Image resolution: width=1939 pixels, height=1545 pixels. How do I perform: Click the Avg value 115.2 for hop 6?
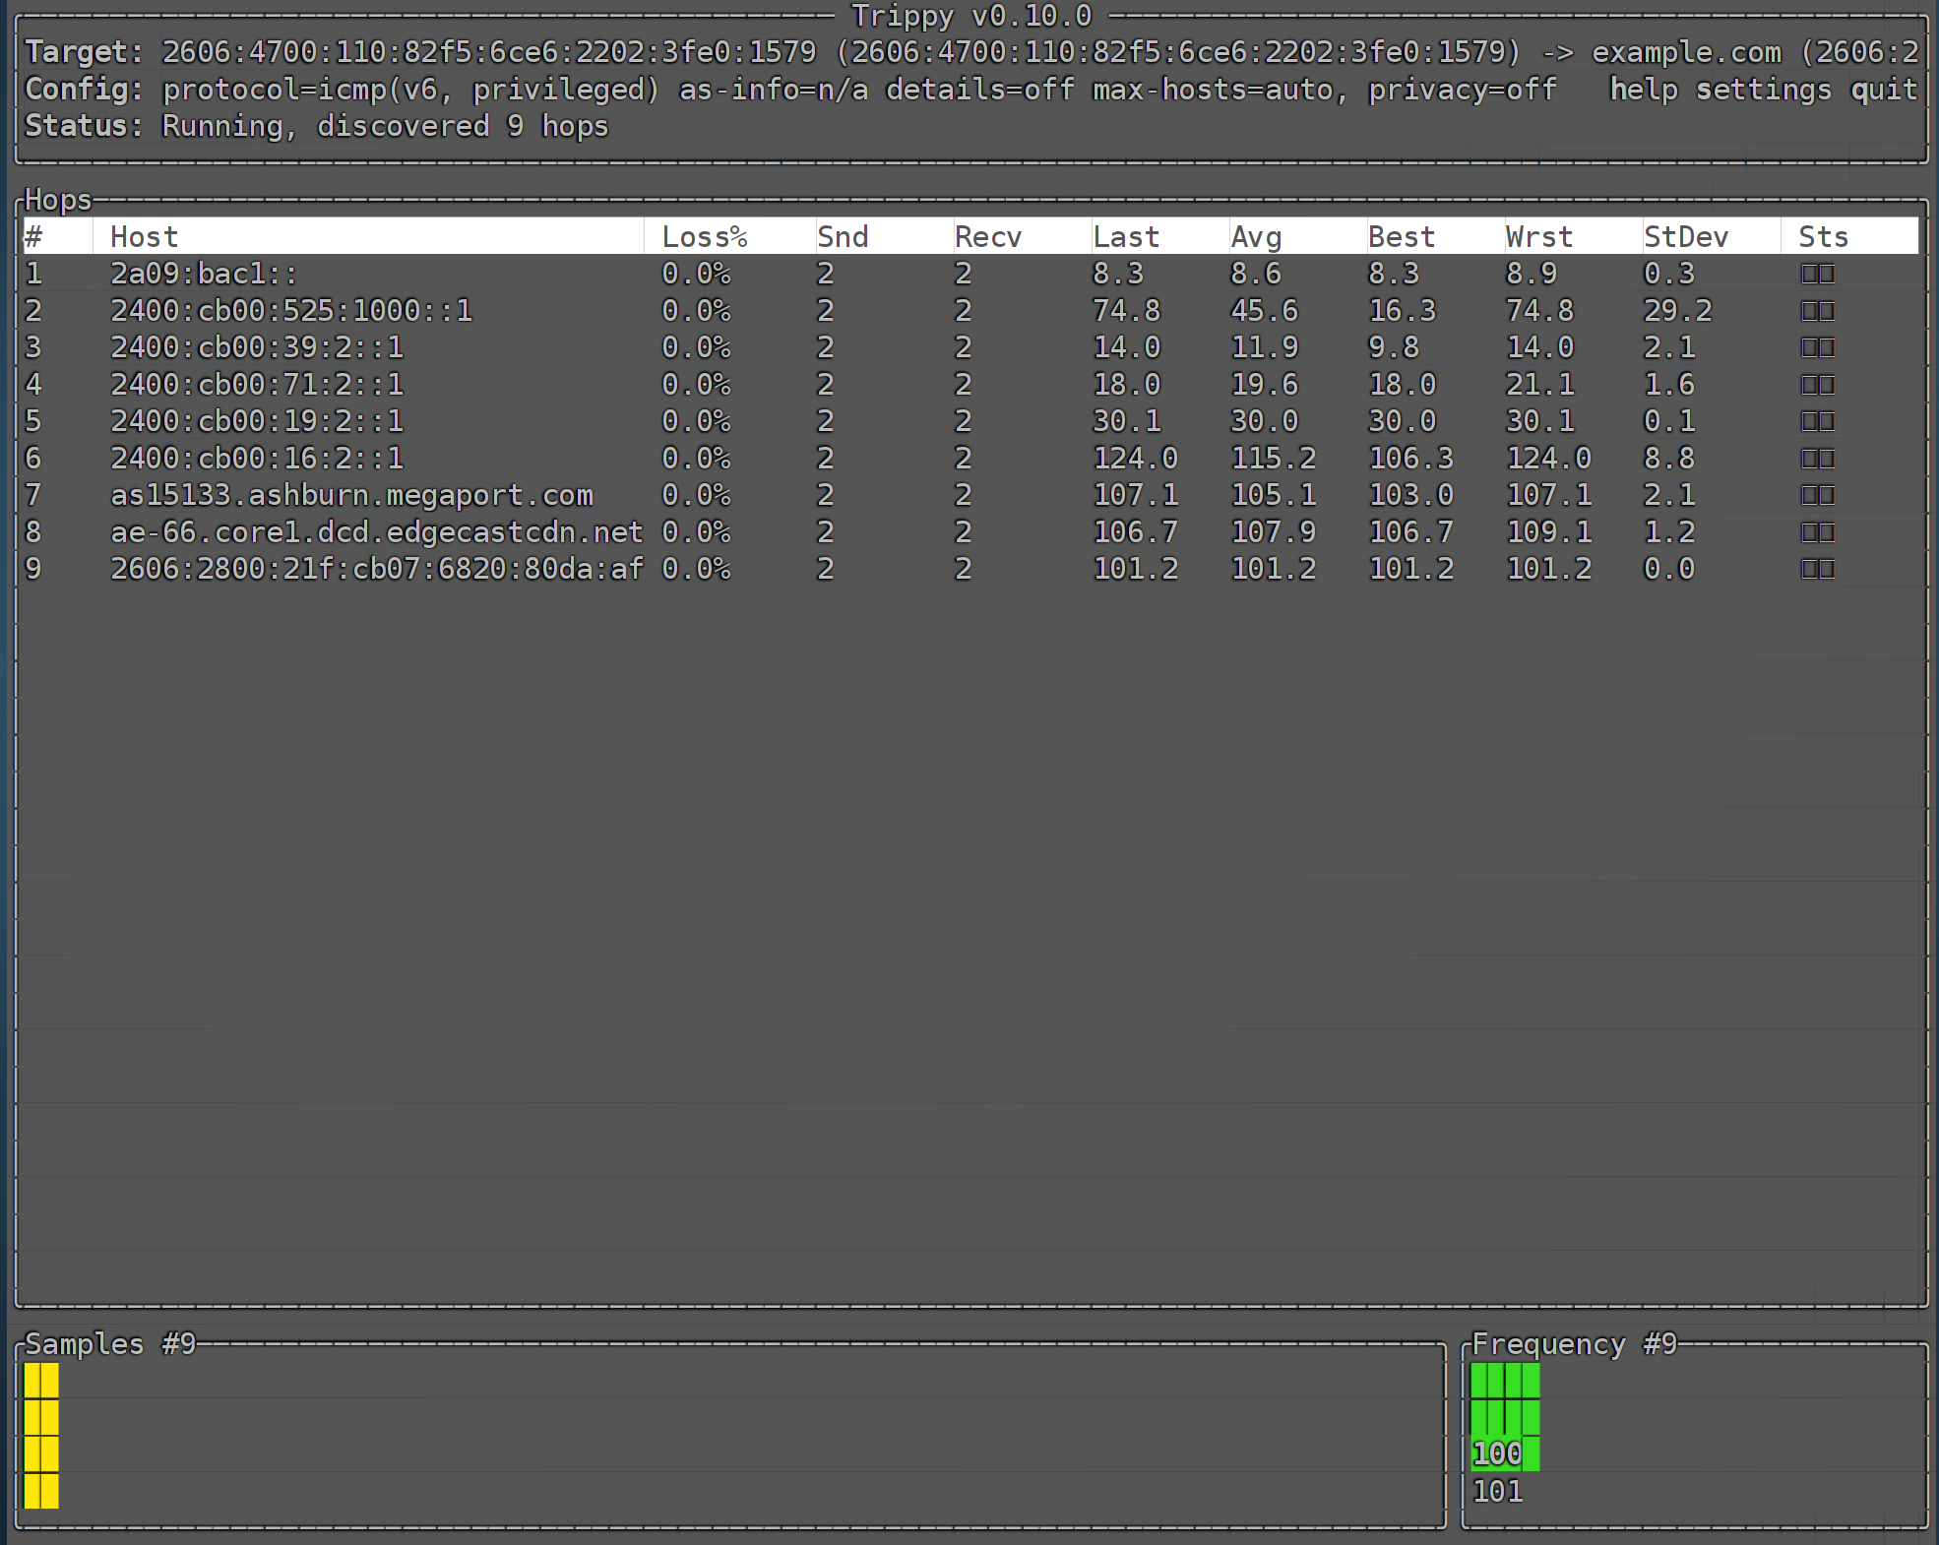point(1273,459)
